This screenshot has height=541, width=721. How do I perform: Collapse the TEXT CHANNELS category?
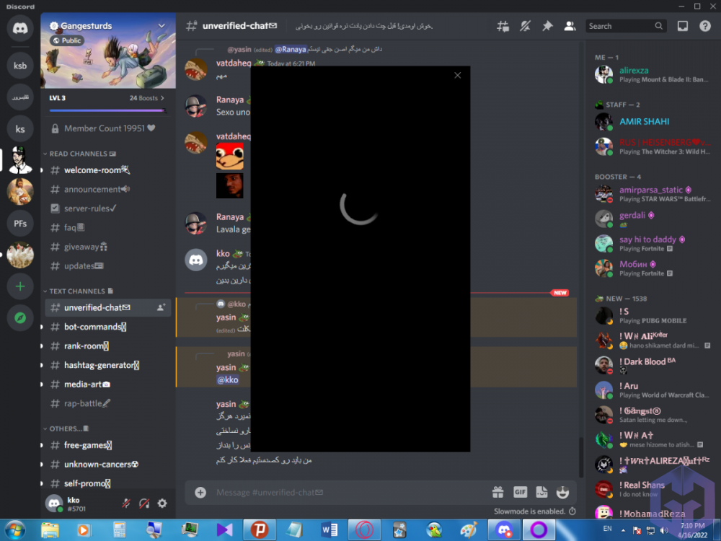coord(76,291)
